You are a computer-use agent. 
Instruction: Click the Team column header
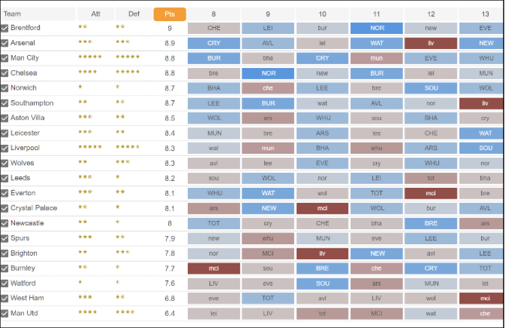click(x=13, y=14)
